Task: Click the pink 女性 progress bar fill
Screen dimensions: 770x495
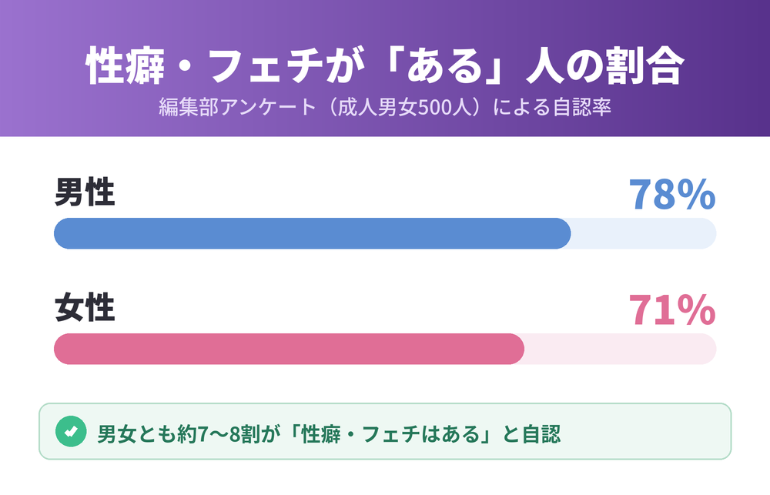Action: pyautogui.click(x=290, y=349)
